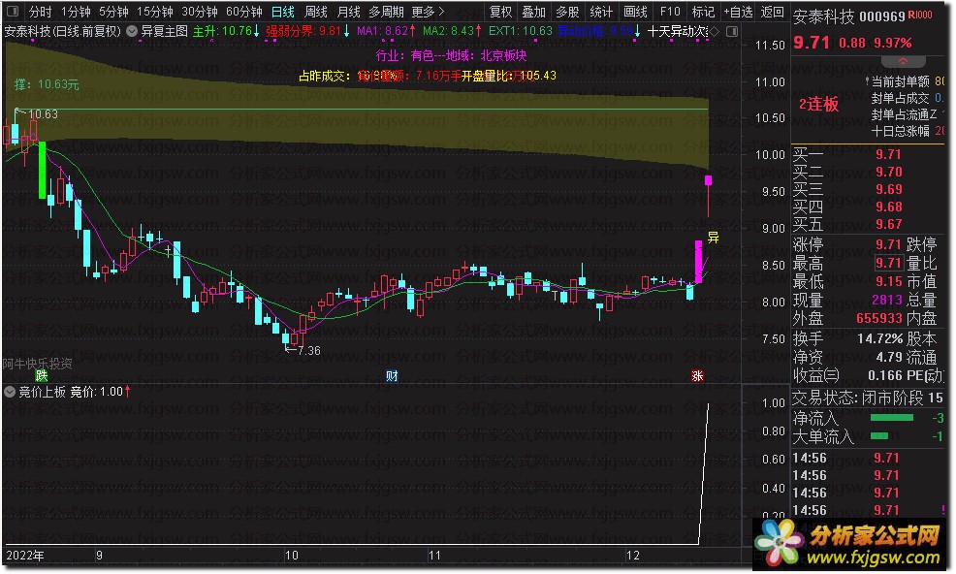Toggle the main chart panel window icon
Image resolution: width=956 pixels, height=574 pixels.
click(732, 30)
